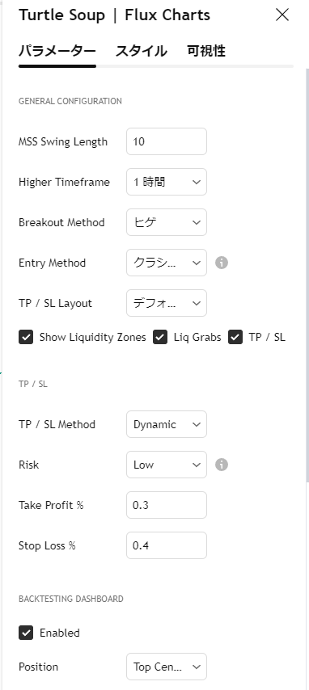309x690 pixels.
Task: Toggle the TP / SL checkbox
Action: pos(235,338)
